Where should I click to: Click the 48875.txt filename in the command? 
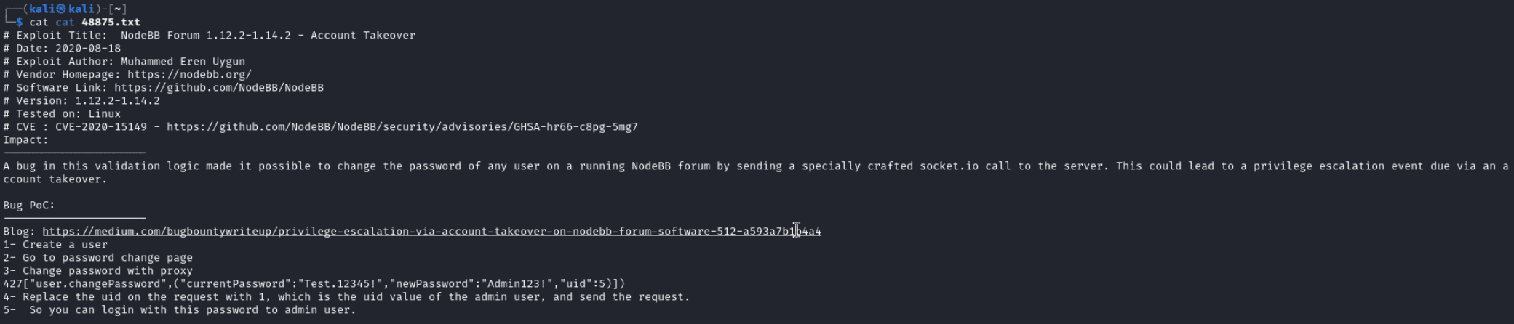[111, 23]
